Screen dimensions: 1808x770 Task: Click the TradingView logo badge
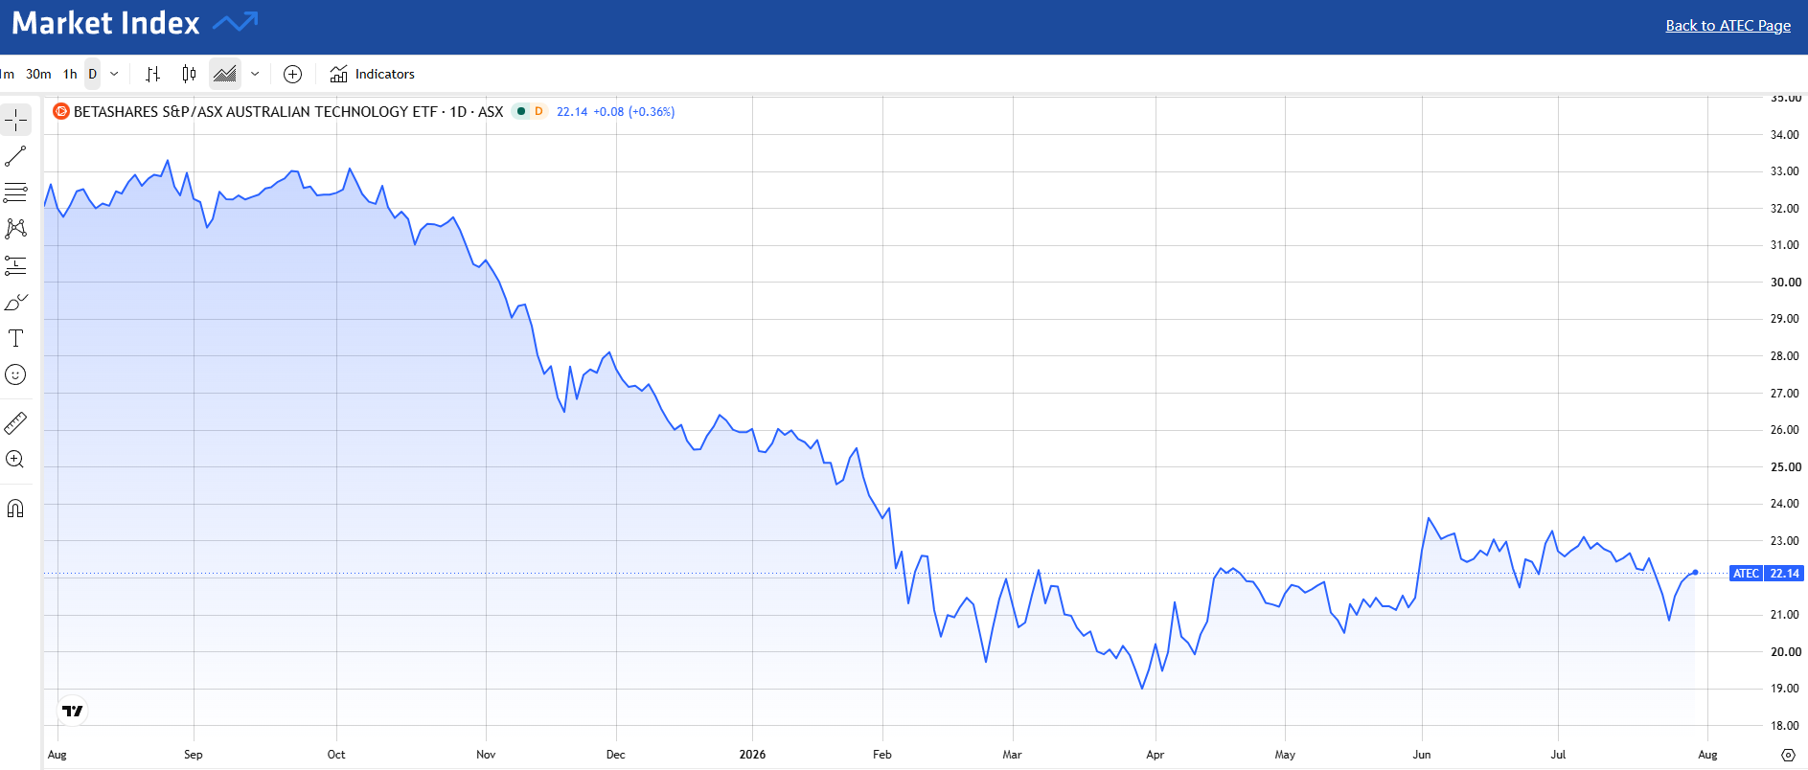(x=73, y=711)
